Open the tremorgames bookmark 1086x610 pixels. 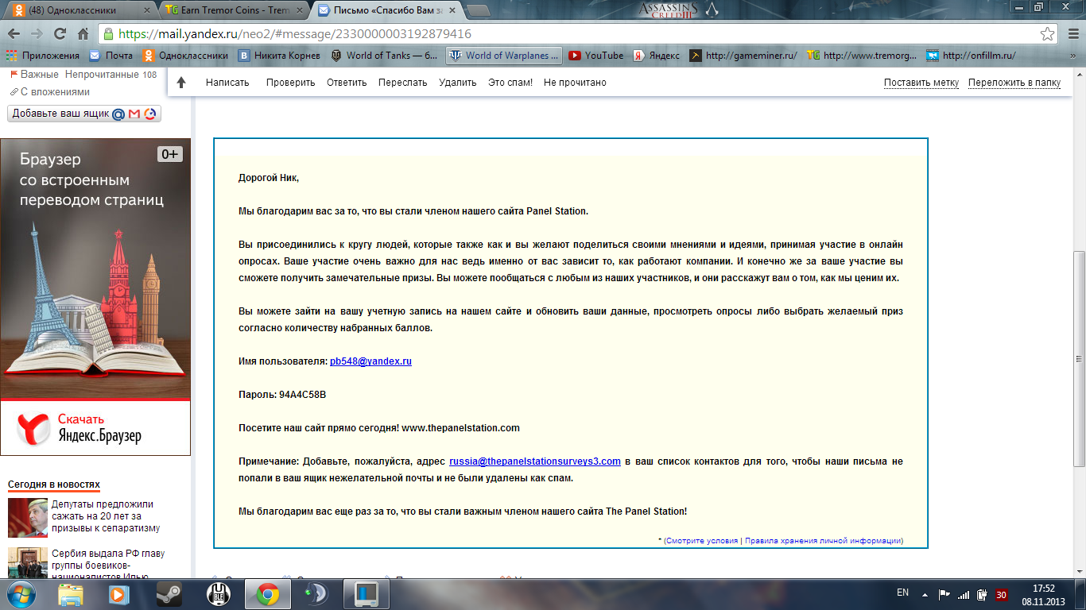click(862, 56)
